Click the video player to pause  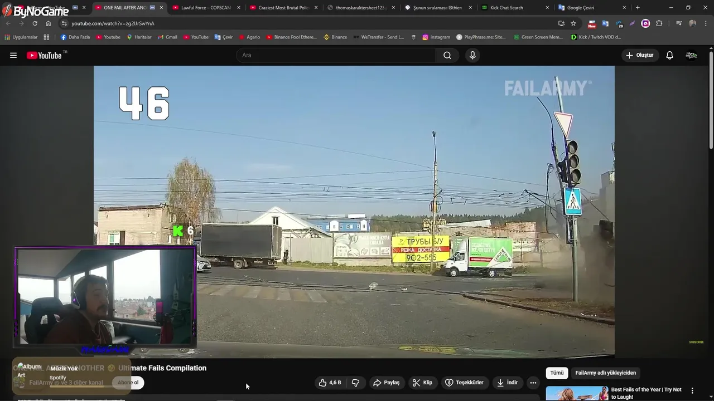(354, 212)
